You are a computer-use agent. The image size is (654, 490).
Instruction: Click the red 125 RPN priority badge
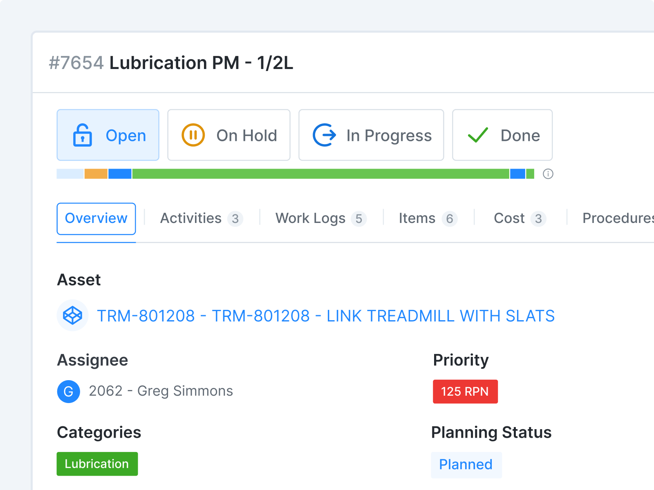pyautogui.click(x=465, y=391)
